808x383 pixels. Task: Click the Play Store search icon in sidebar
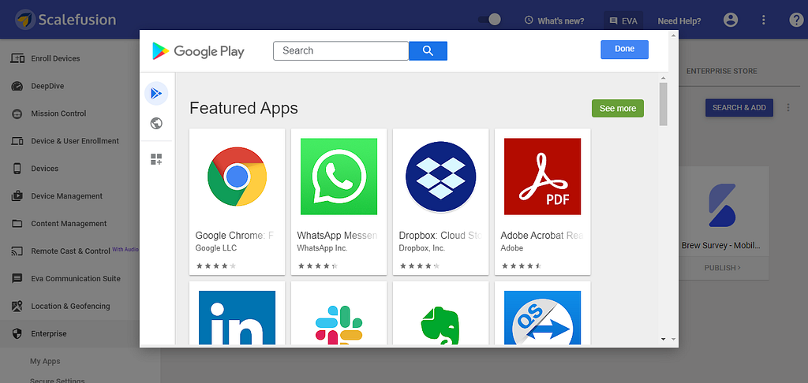[x=156, y=93]
